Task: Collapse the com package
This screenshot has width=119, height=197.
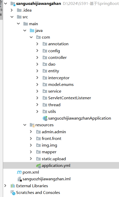Action: [31, 37]
